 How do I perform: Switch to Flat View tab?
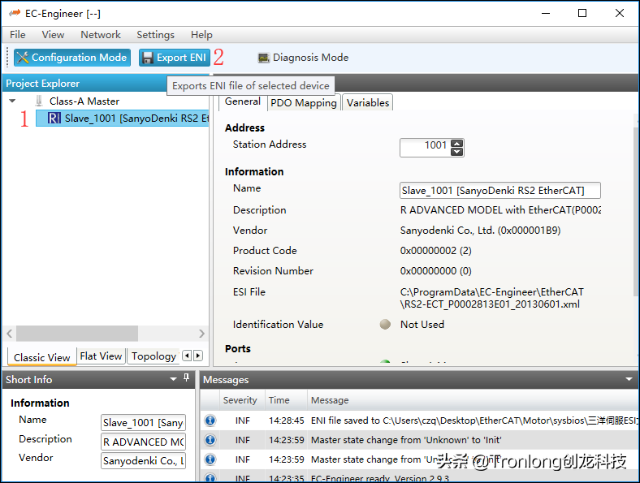coord(101,356)
